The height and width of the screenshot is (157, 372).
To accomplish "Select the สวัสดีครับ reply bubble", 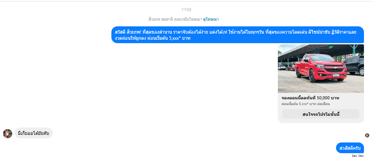I will [x=350, y=148].
